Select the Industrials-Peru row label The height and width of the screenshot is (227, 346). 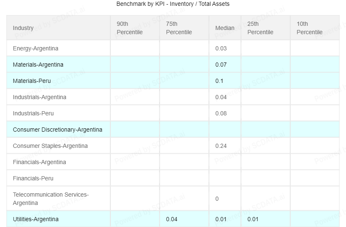click(x=33, y=113)
